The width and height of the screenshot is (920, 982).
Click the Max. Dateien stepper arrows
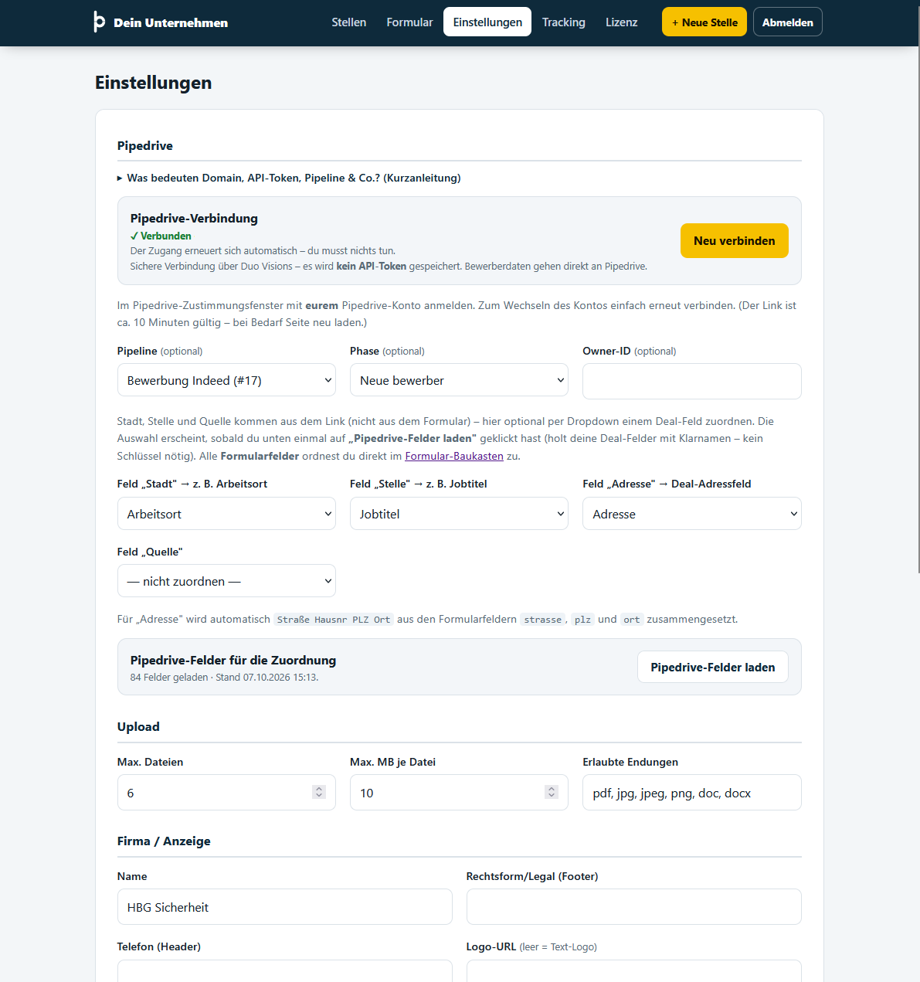click(x=319, y=793)
